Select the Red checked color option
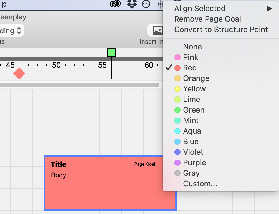The image size is (279, 214). [190, 68]
